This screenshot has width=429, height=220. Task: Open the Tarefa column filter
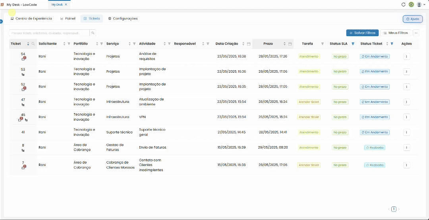(322, 44)
